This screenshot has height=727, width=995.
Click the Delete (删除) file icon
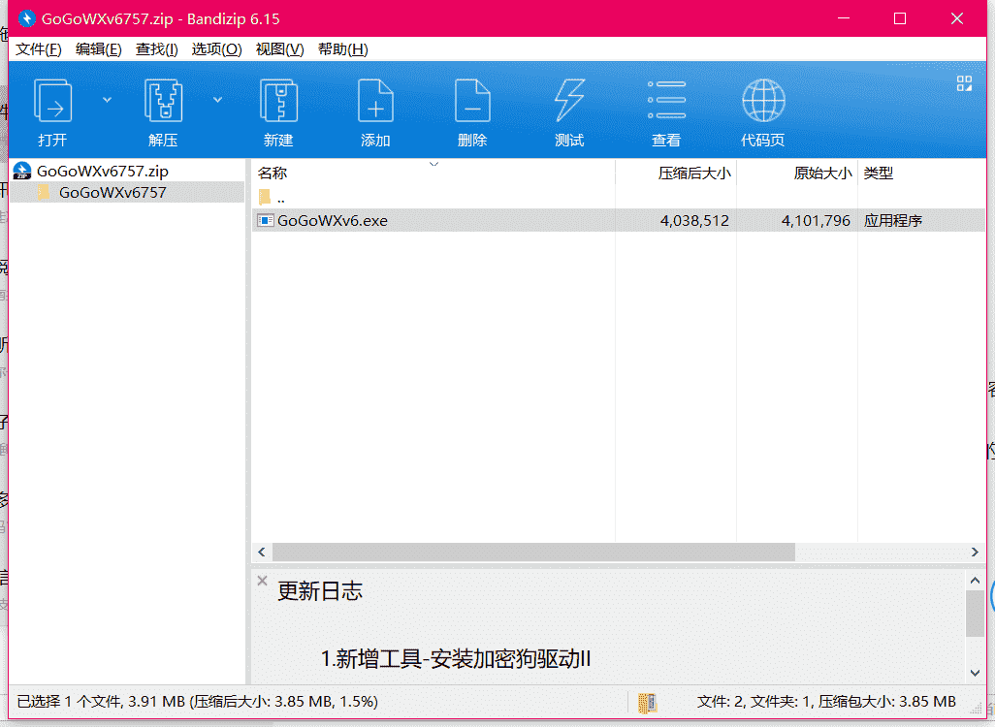pyautogui.click(x=472, y=100)
